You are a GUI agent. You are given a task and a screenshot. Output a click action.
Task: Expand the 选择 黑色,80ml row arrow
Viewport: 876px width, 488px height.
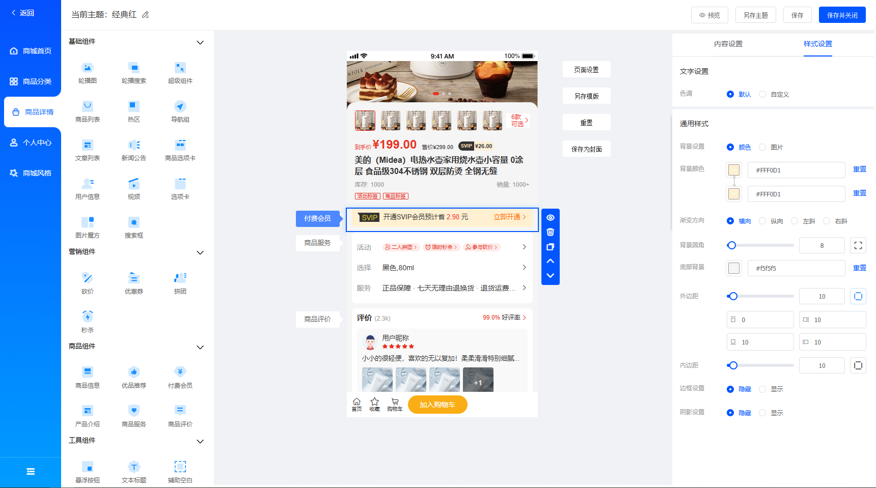point(524,267)
